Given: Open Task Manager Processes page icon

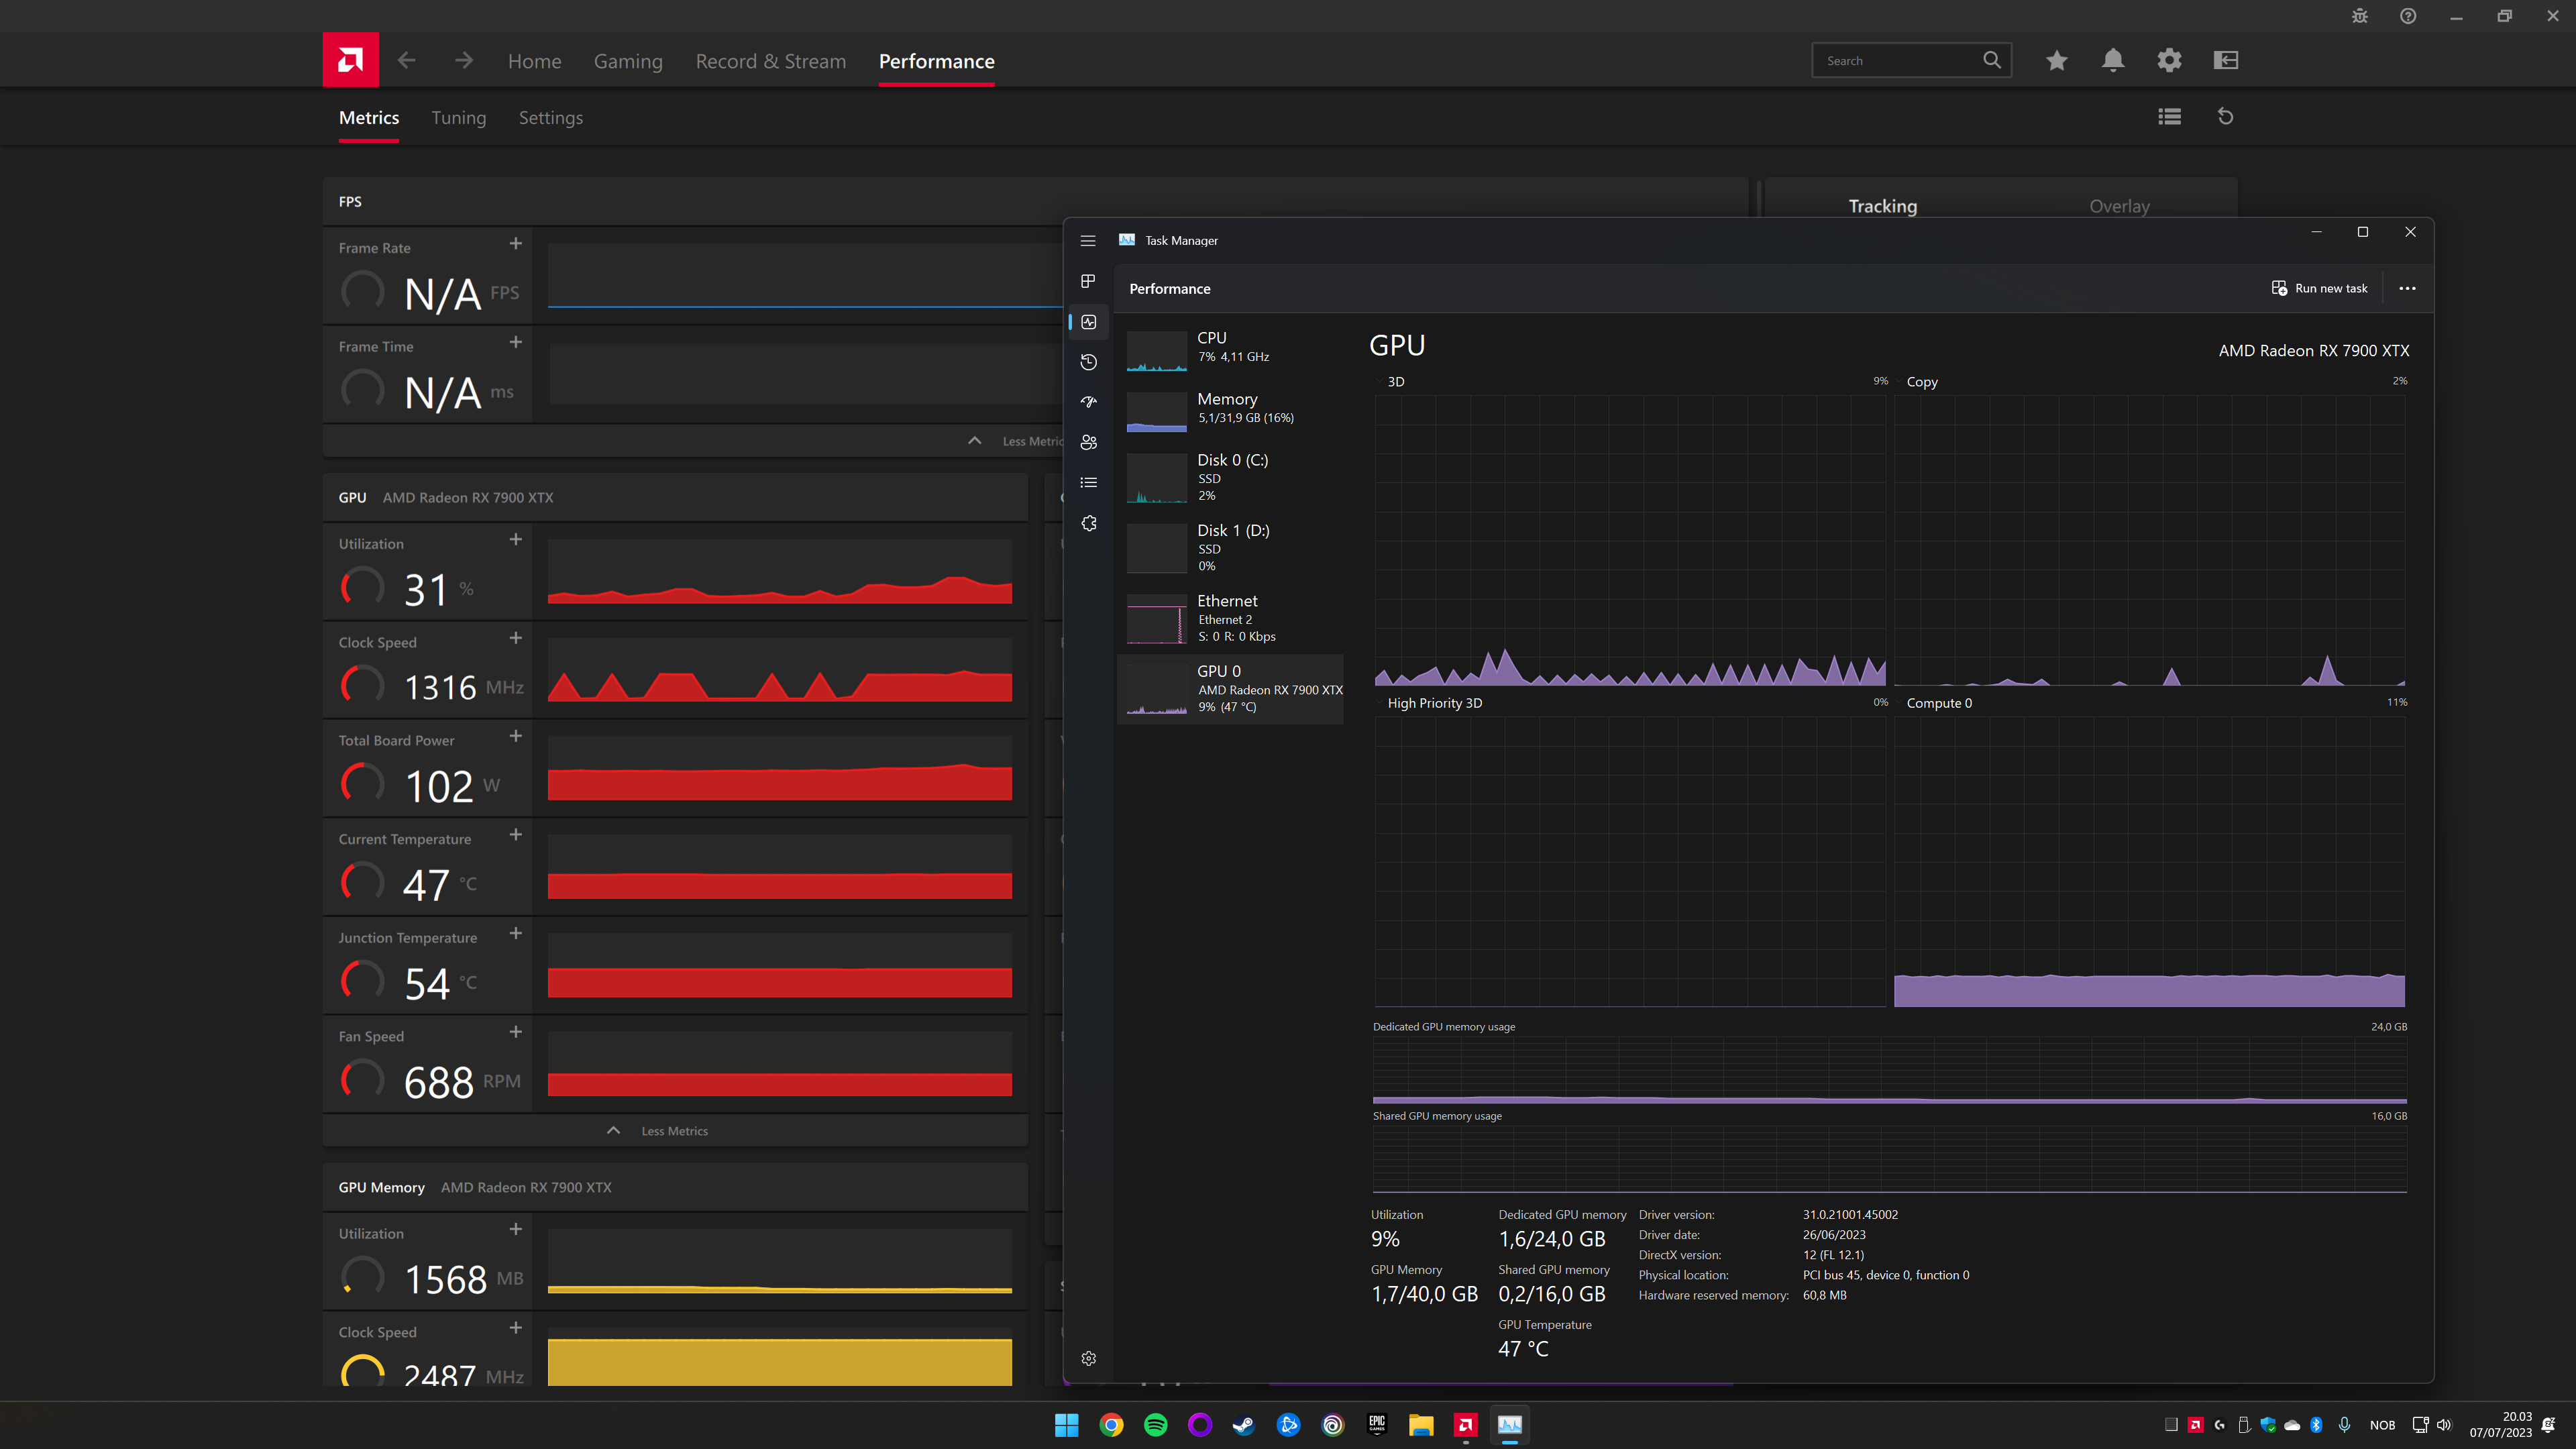Looking at the screenshot, I should pos(1088,281).
